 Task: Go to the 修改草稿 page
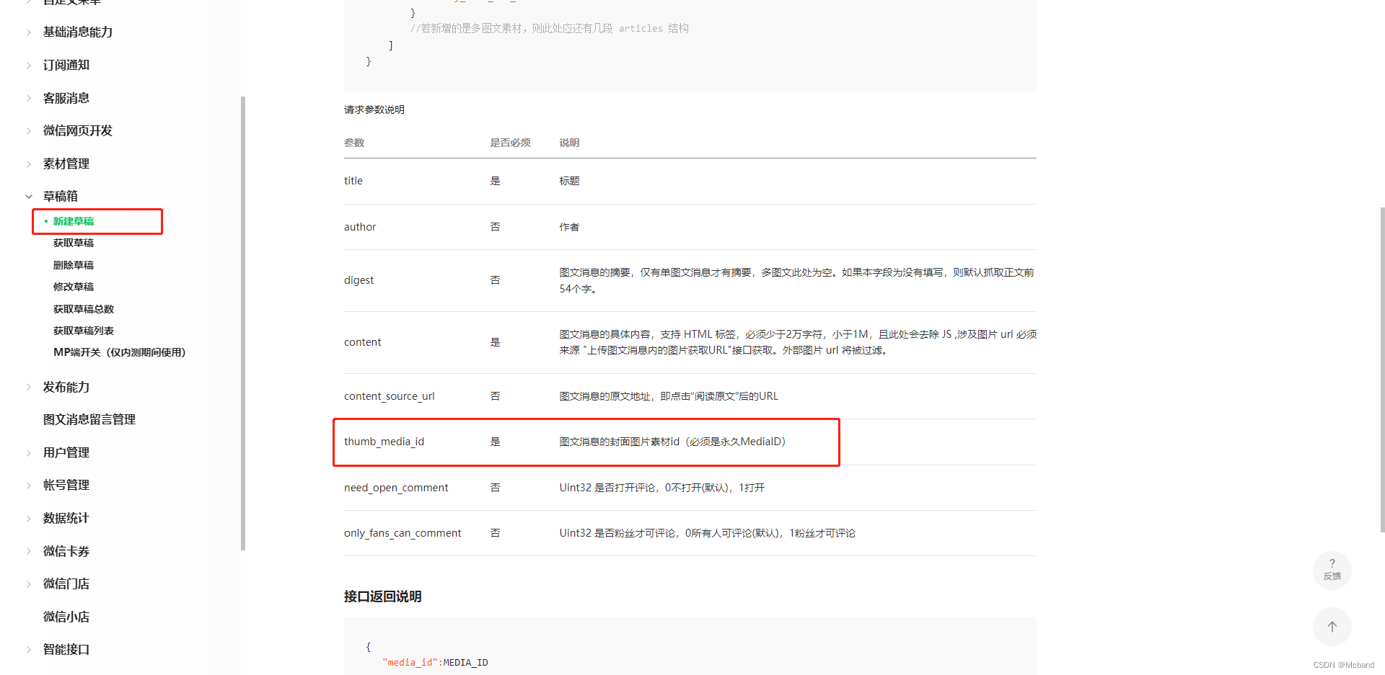coord(74,287)
